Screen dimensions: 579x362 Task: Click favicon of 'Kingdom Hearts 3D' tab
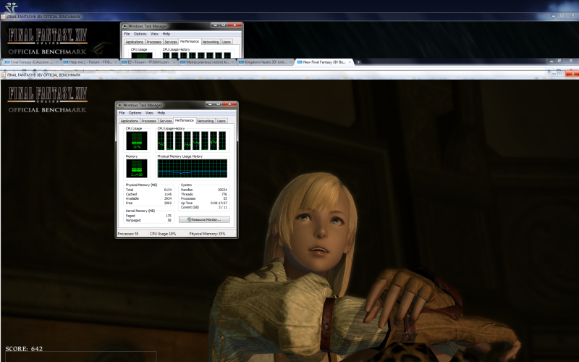tap(242, 62)
